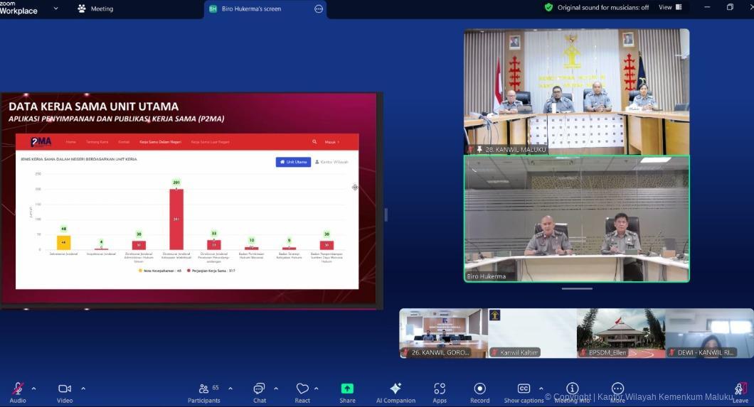Select the KANWIL MALUKU video tile
The width and height of the screenshot is (754, 407).
pyautogui.click(x=576, y=91)
